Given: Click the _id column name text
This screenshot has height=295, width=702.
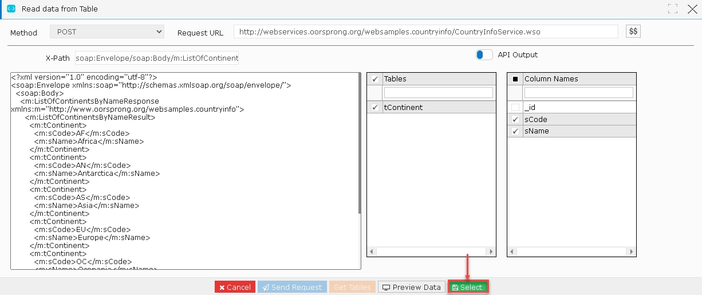Looking at the screenshot, I should 530,107.
